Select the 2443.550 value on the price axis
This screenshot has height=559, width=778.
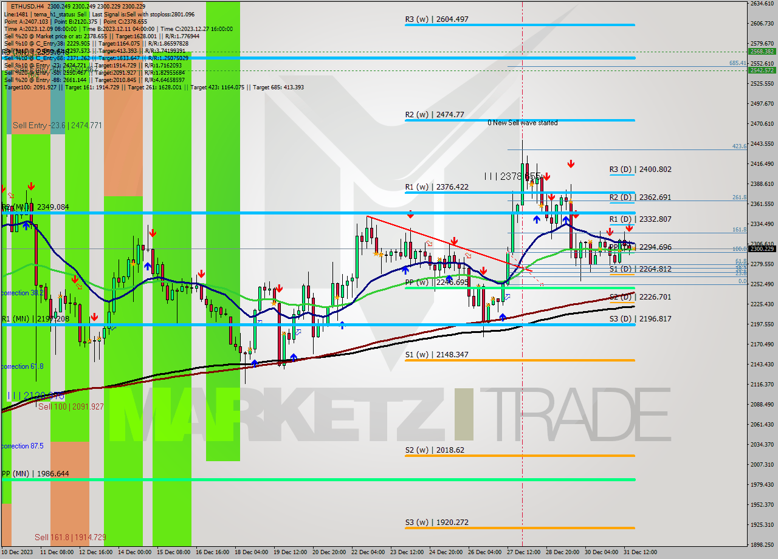(762, 144)
